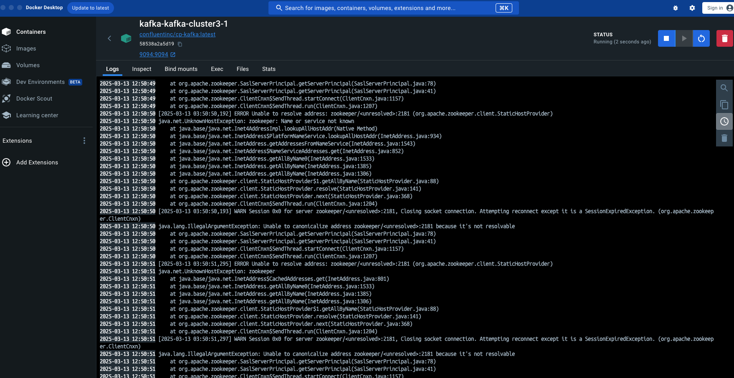Switch to the Inspect tab

pos(142,69)
